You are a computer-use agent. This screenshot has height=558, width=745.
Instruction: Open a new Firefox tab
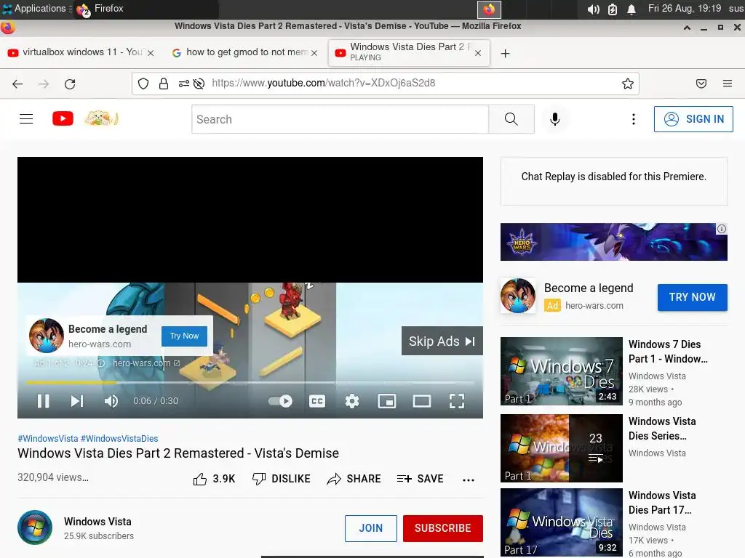[x=505, y=53]
